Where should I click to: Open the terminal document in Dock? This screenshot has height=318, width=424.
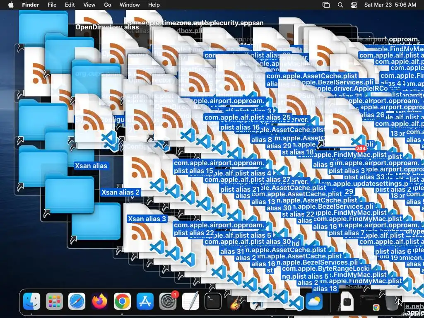click(x=347, y=301)
